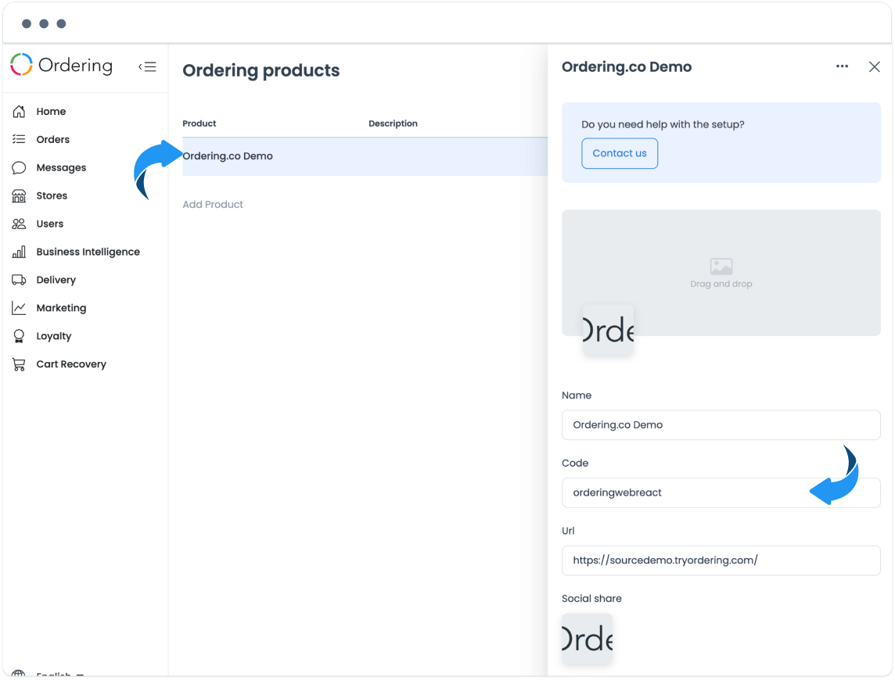Click the Social share image thumbnail
The image size is (895, 680).
coord(587,639)
